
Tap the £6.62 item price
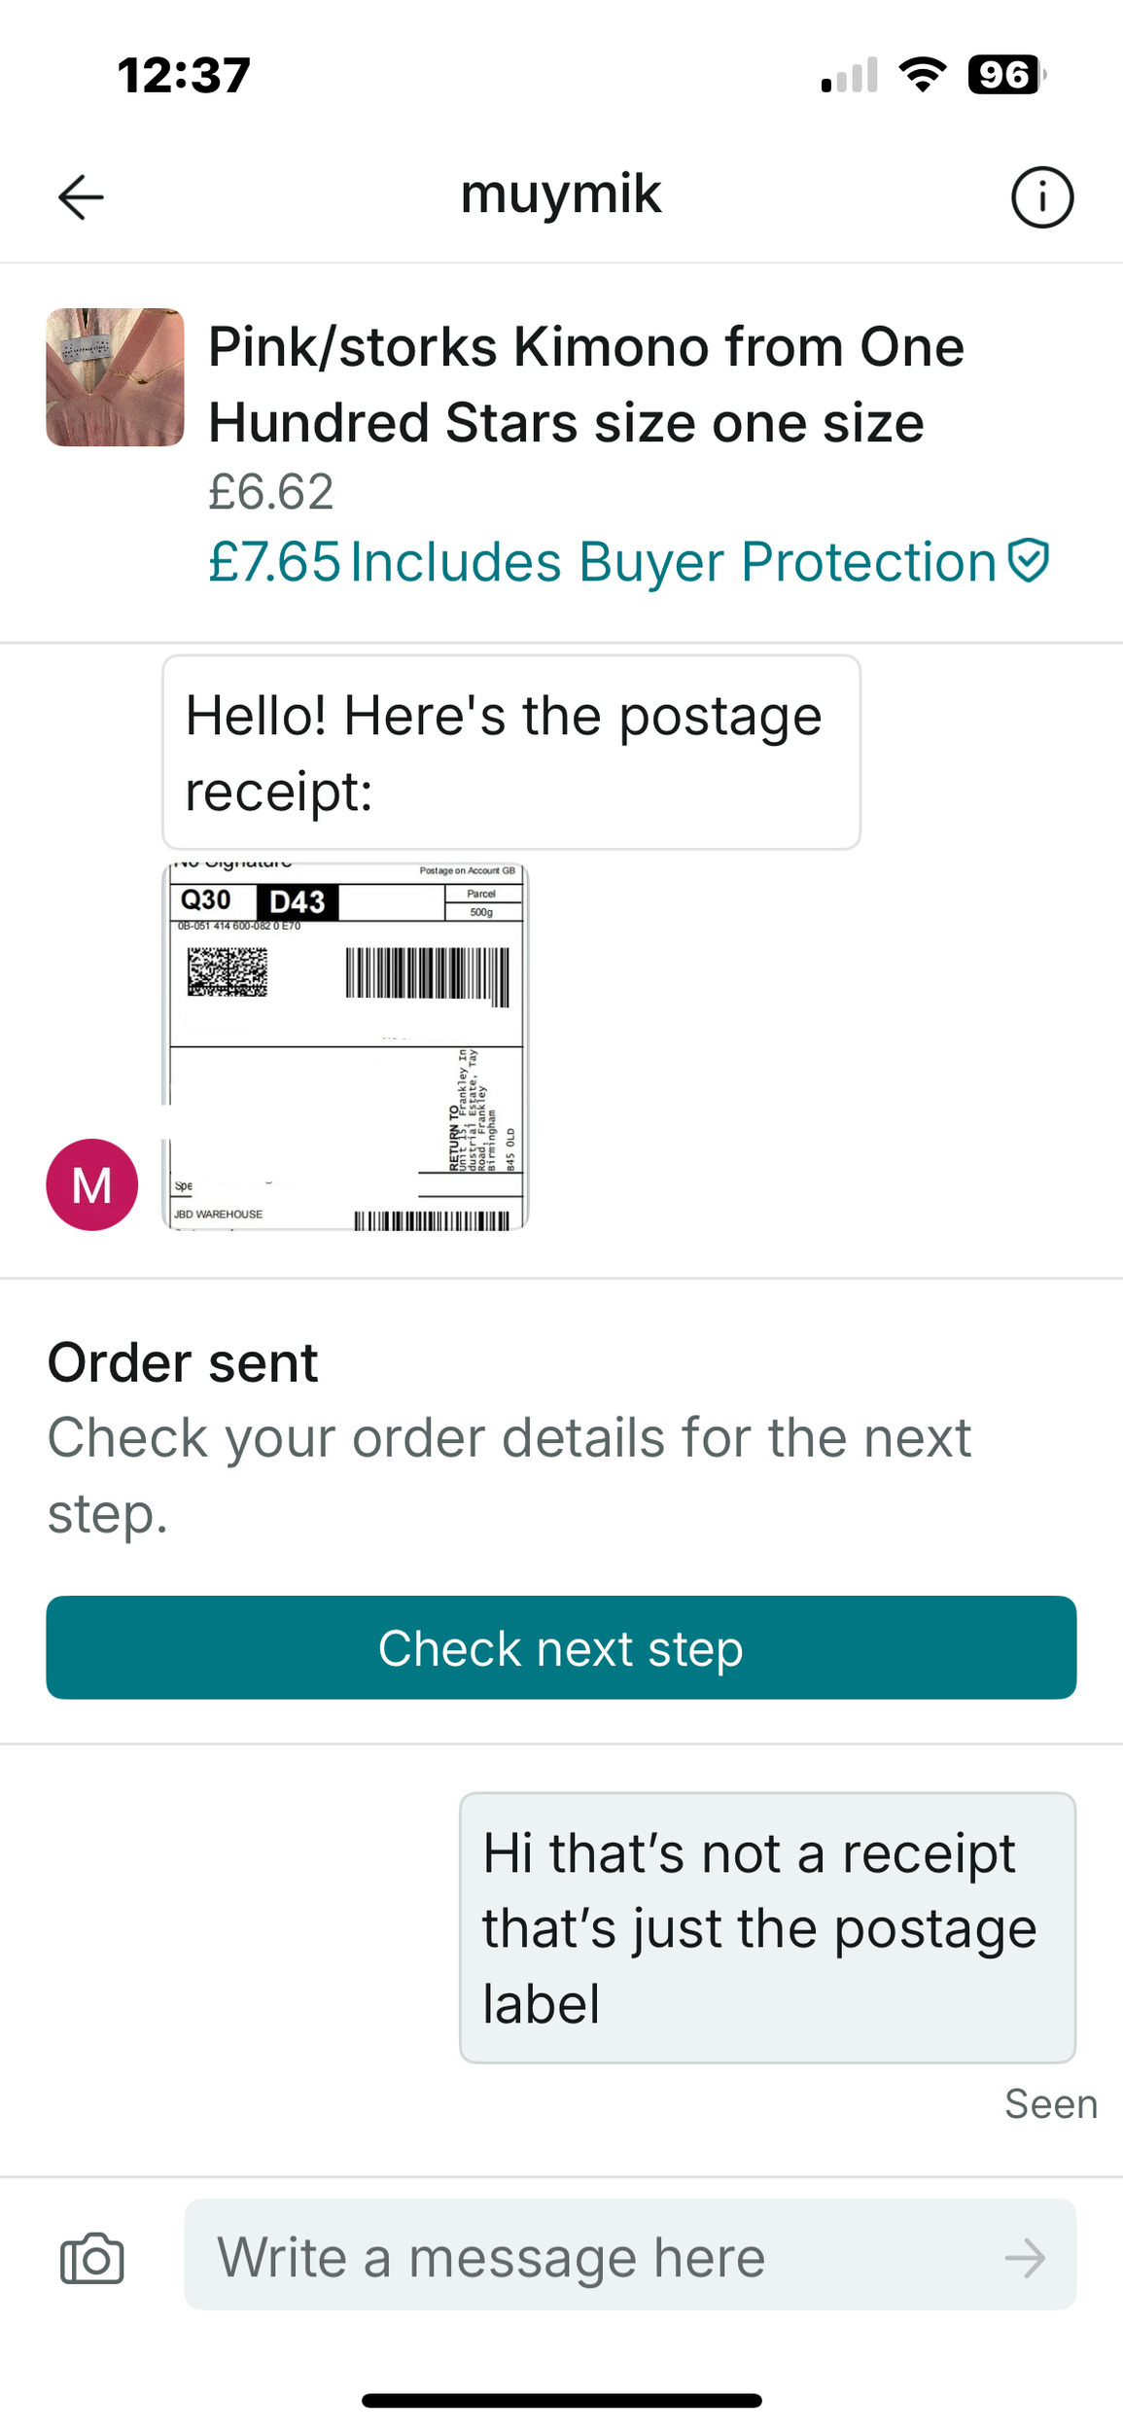coord(271,491)
